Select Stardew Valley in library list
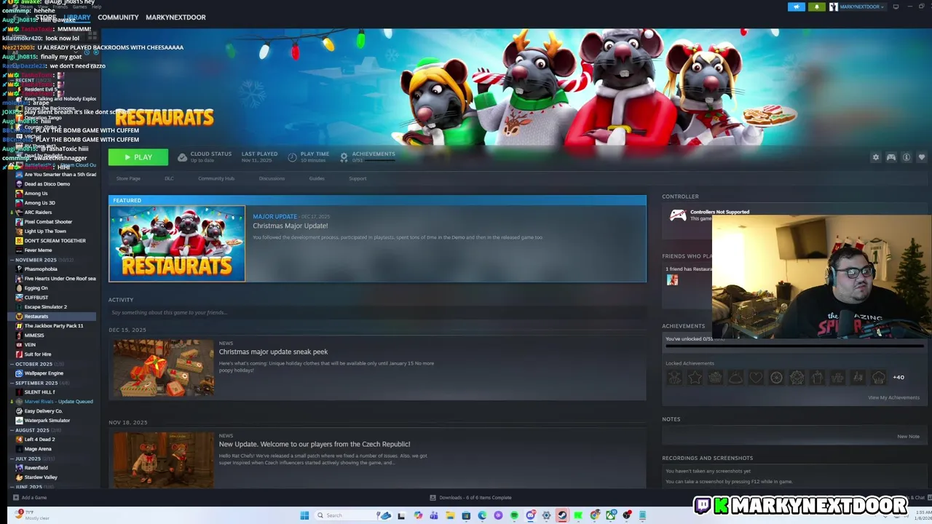The height and width of the screenshot is (524, 932). tap(41, 477)
